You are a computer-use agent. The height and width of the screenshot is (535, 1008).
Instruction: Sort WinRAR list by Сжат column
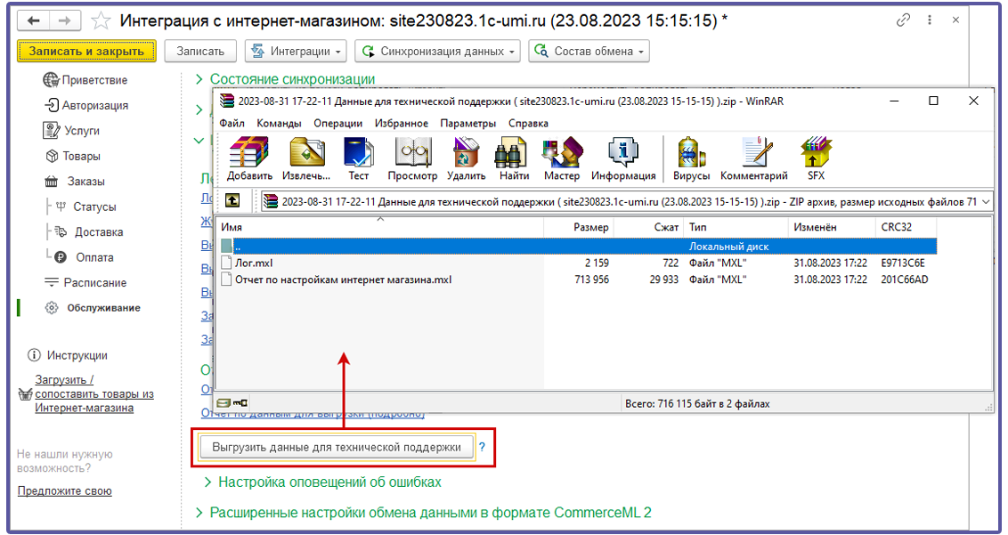(649, 227)
